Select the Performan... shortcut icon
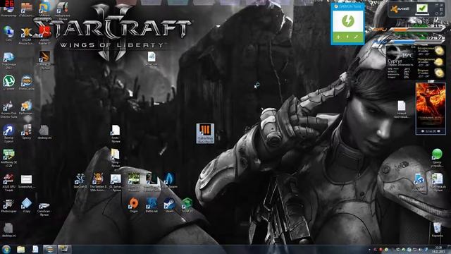 click(x=27, y=108)
